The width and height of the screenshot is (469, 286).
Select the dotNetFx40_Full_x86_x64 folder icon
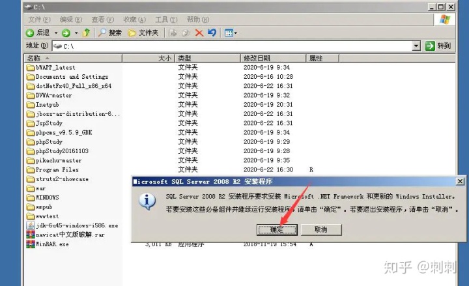click(31, 86)
